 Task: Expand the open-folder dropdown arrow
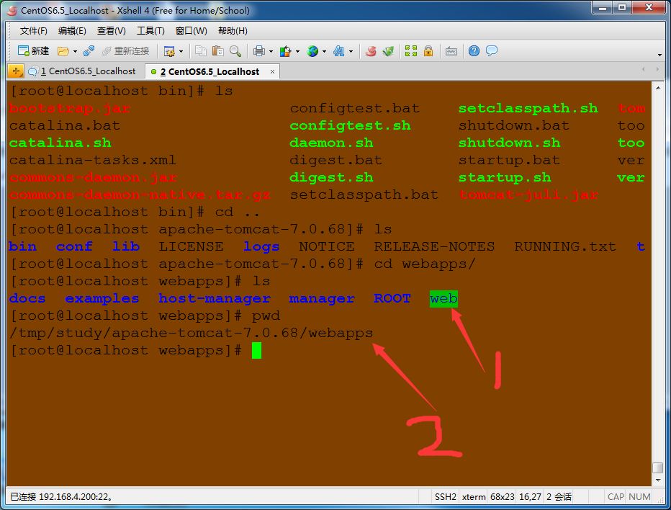(x=75, y=51)
